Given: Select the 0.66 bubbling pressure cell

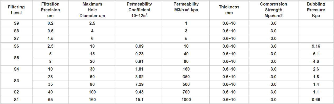Looking at the screenshot, I should 316,100.
